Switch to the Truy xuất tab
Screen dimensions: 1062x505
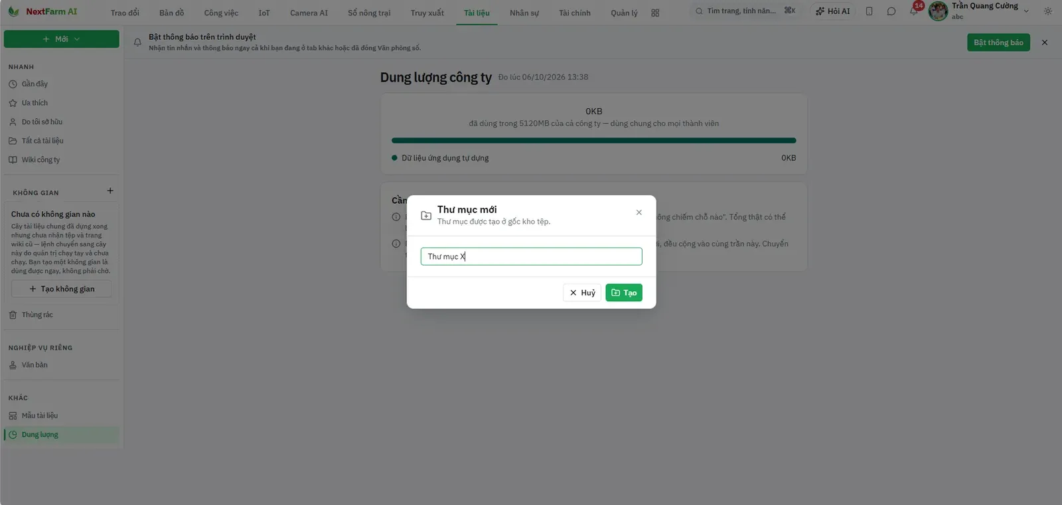click(x=427, y=13)
